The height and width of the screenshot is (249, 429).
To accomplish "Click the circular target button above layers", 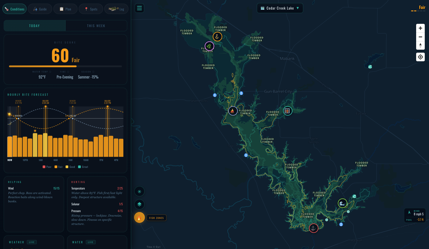I will coord(139,191).
